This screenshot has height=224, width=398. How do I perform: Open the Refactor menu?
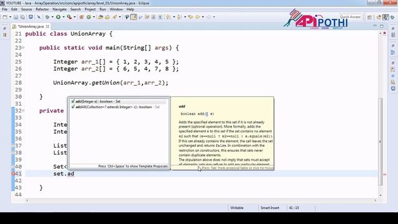pyautogui.click(x=42, y=9)
